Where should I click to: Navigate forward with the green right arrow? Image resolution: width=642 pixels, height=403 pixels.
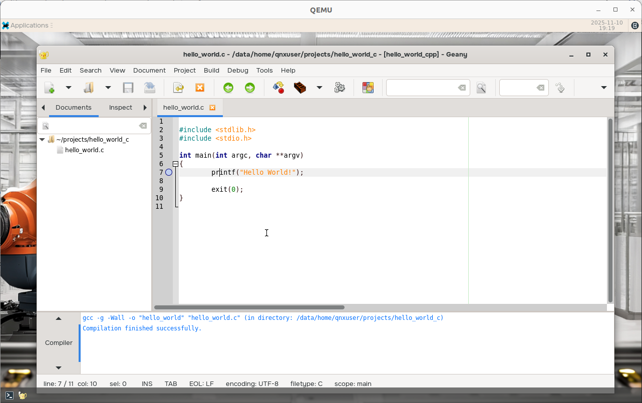click(x=249, y=88)
